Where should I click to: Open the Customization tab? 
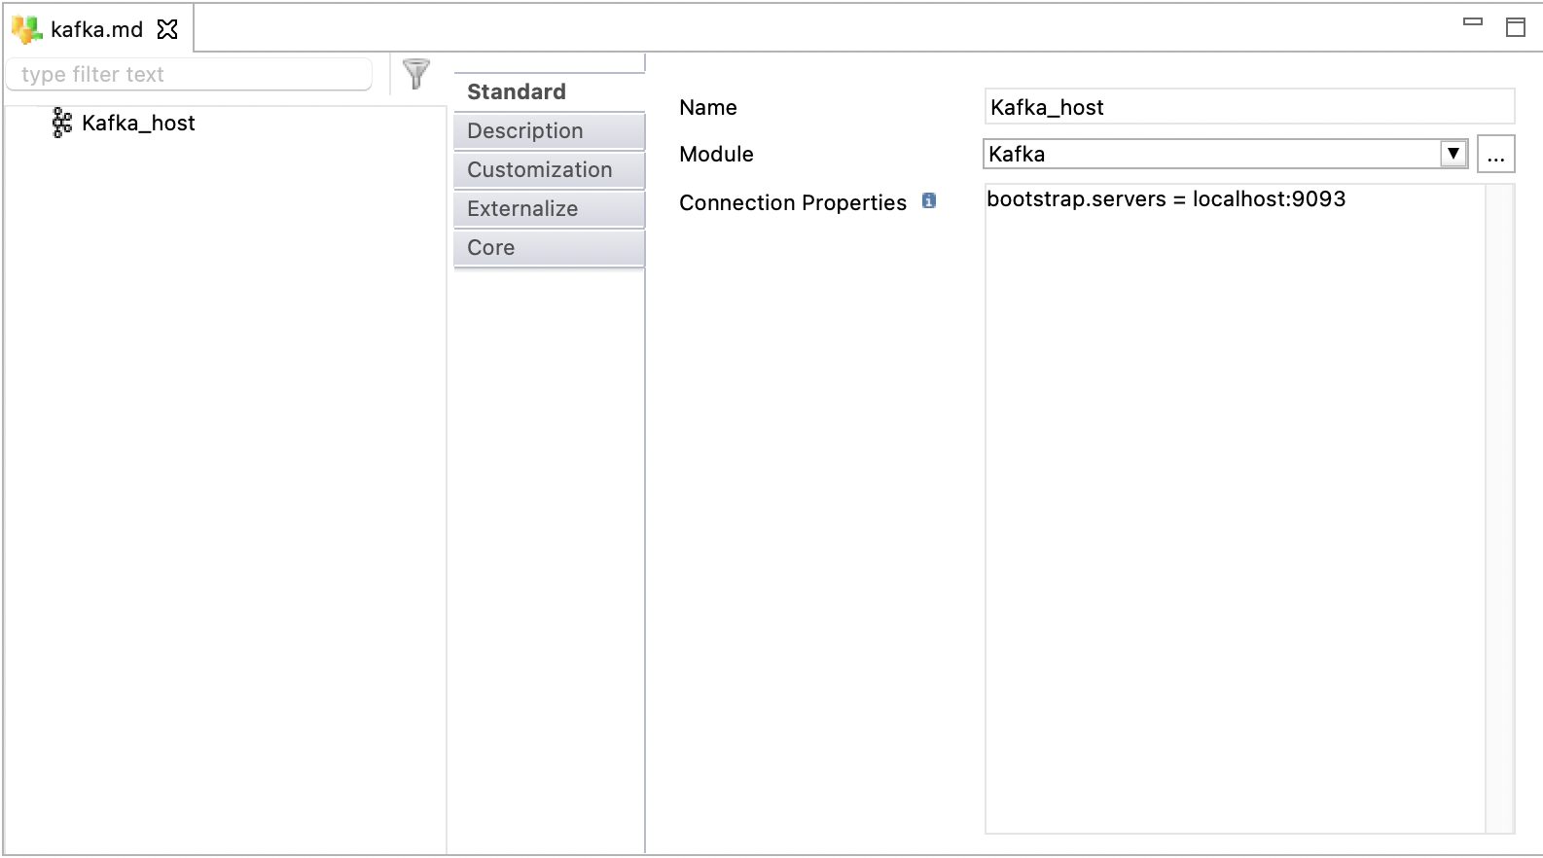pyautogui.click(x=549, y=170)
